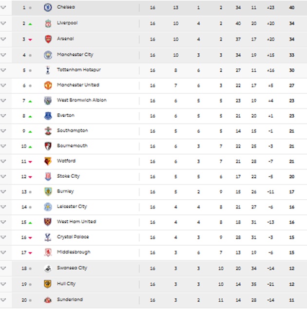Image resolution: width=307 pixels, height=315 pixels.
Task: Click the Manchester United crest icon
Action: (x=48, y=85)
